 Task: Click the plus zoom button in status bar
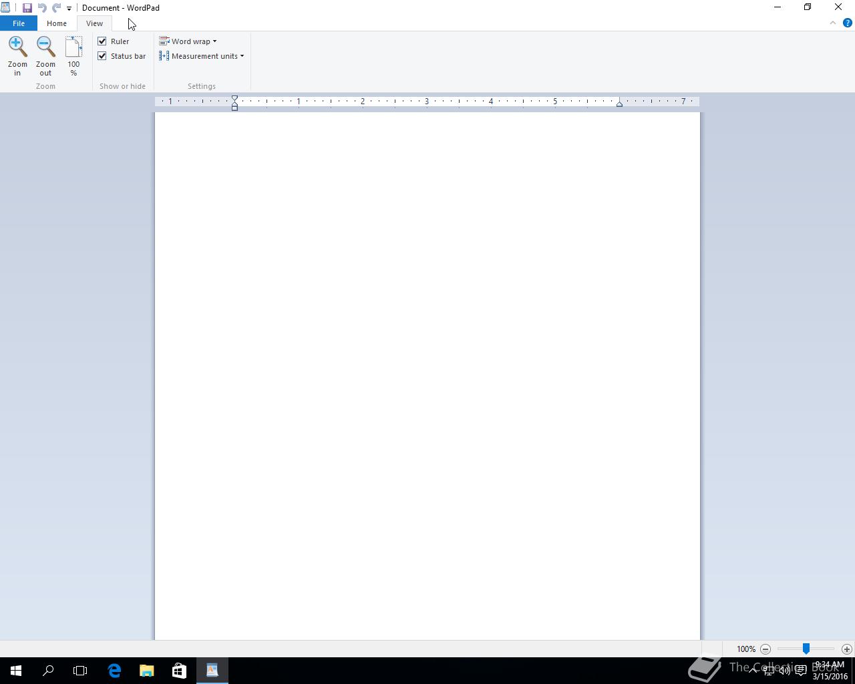[847, 649]
